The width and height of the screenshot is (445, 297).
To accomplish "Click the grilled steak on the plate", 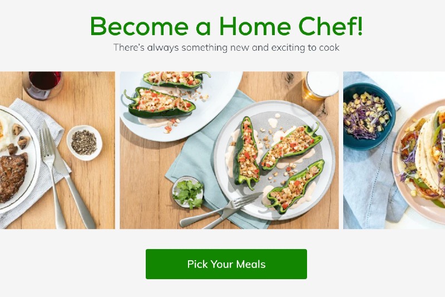I will tap(13, 177).
